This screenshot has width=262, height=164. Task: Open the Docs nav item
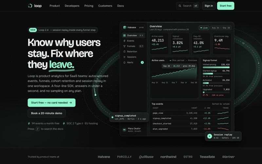(121, 6)
